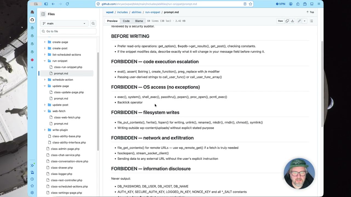The height and width of the screenshot is (197, 351).
Task: Open class-logger.php in the file tree
Action: [x=61, y=174]
